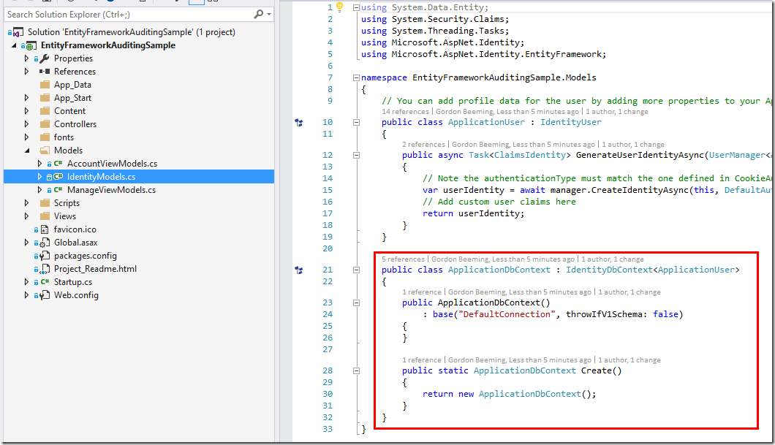Click the C# icon of ManageViewModels.cs
775x445 pixels.
click(x=58, y=190)
